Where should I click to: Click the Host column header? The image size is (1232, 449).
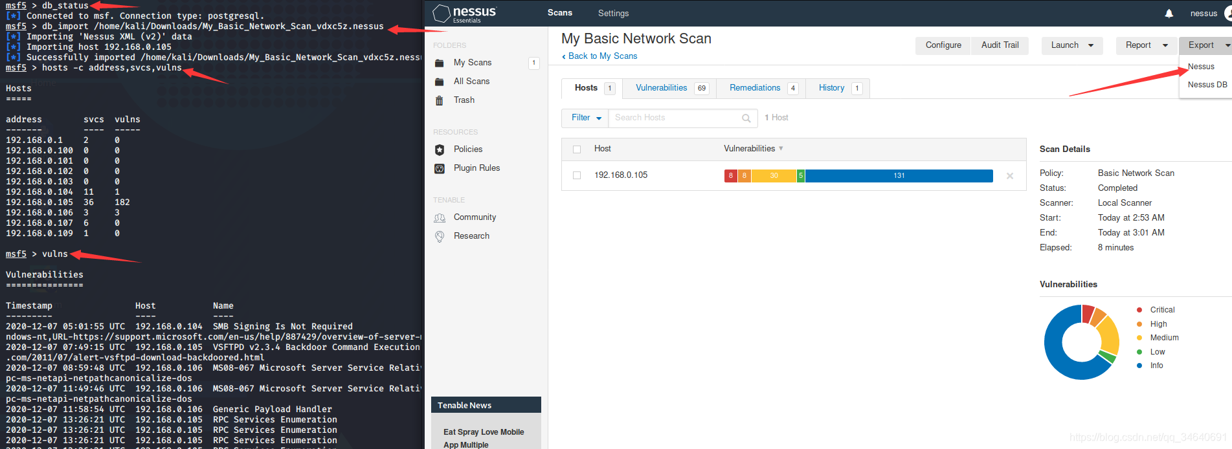pos(603,149)
